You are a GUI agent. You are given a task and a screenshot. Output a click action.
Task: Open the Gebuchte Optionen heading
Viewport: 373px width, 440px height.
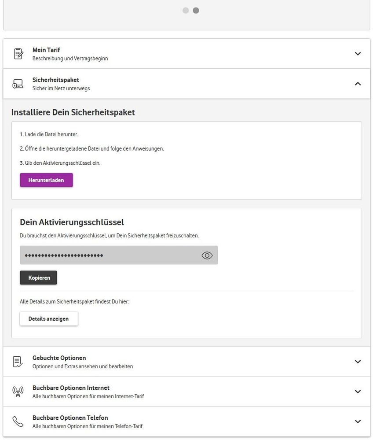click(x=59, y=358)
